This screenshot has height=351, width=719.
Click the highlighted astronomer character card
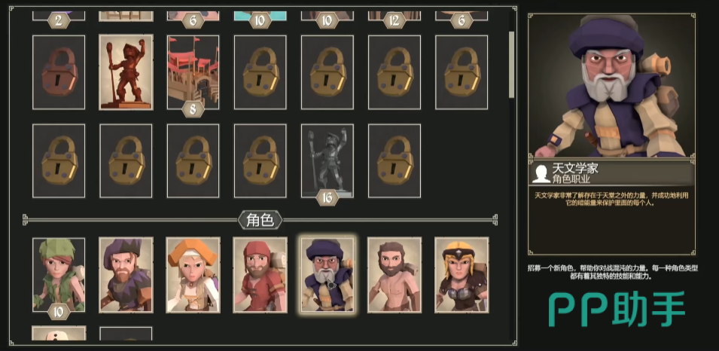pyautogui.click(x=327, y=275)
